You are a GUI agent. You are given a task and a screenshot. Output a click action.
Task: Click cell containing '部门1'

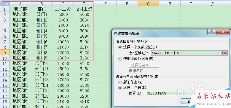42,14
